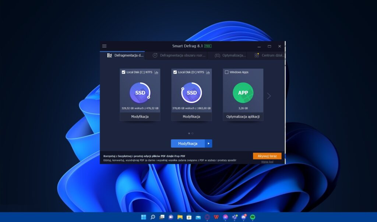
Task: Click the 329,52 GB wolnych z 476,32 GB text
Action: click(x=140, y=108)
